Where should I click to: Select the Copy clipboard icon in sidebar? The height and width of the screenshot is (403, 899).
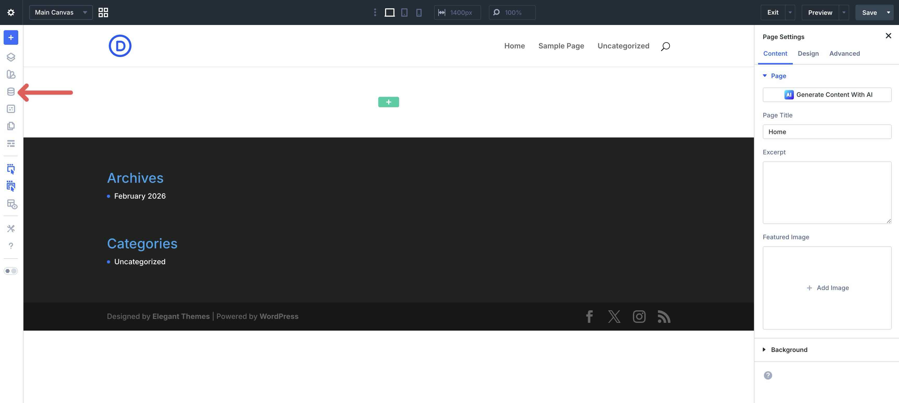pyautogui.click(x=11, y=126)
